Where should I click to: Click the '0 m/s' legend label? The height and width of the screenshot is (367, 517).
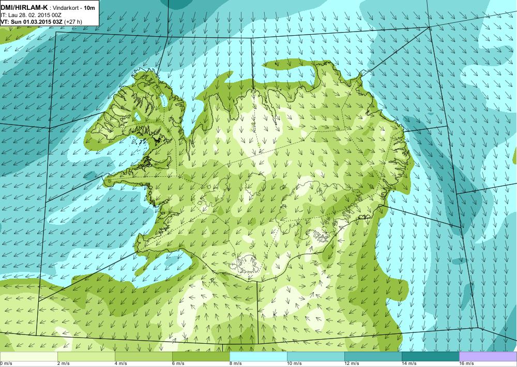point(6,364)
